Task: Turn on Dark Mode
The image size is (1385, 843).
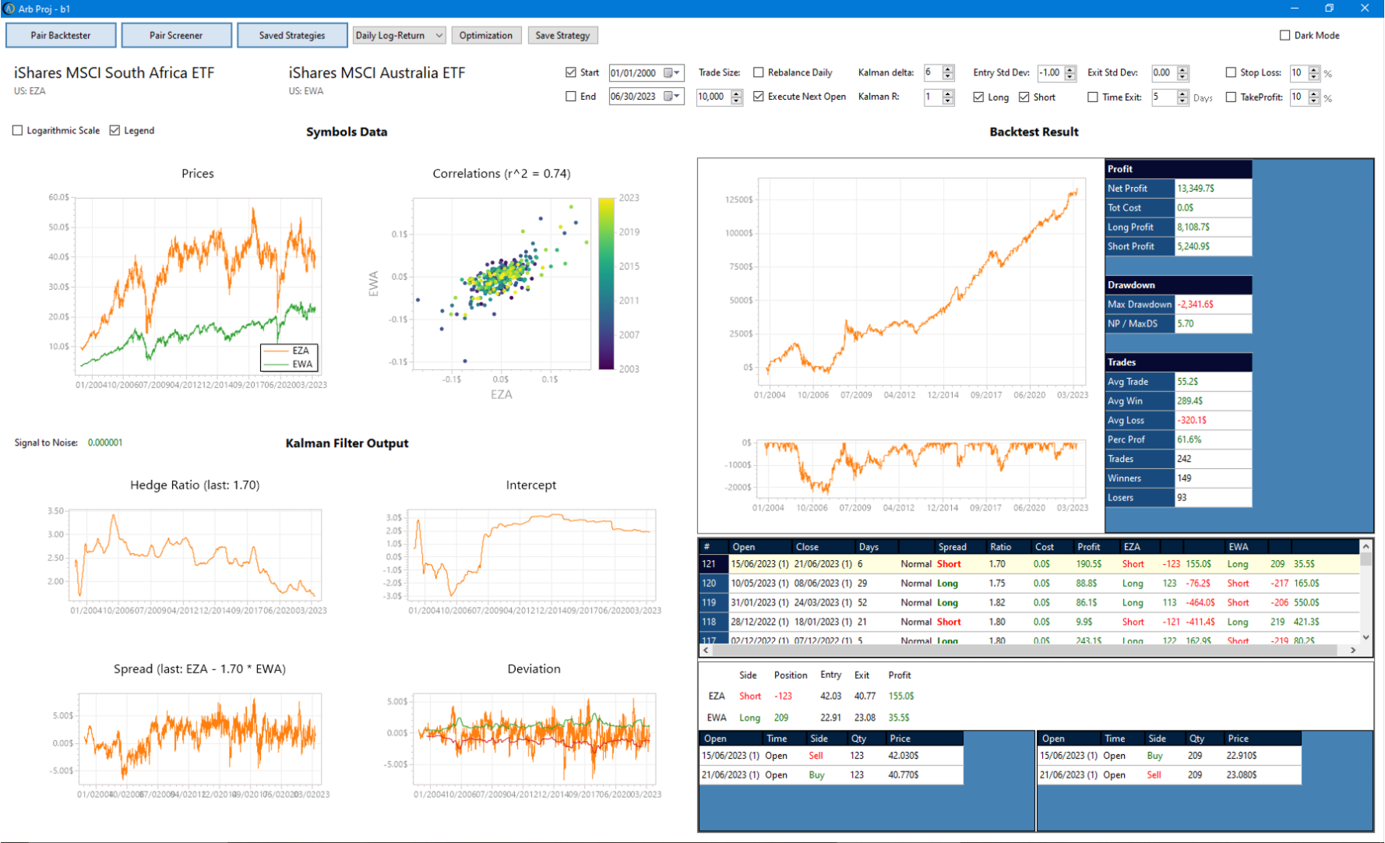Action: (x=1285, y=35)
